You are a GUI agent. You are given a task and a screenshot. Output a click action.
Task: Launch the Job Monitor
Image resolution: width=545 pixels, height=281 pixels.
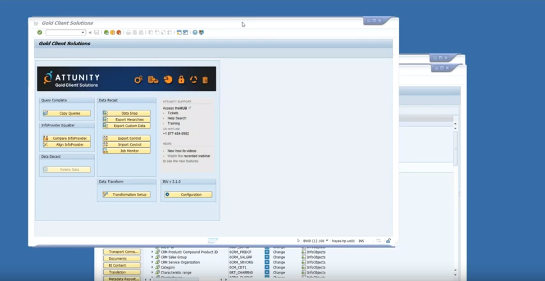pos(126,151)
